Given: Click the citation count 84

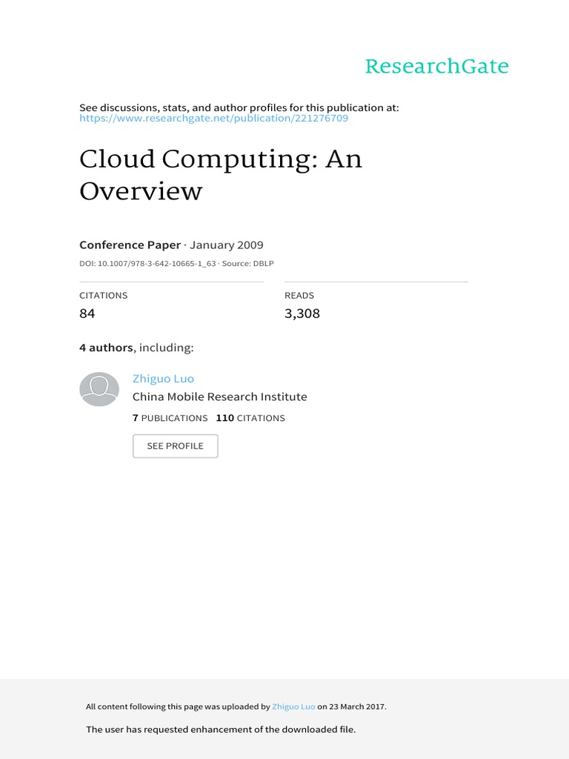Looking at the screenshot, I should (x=87, y=314).
